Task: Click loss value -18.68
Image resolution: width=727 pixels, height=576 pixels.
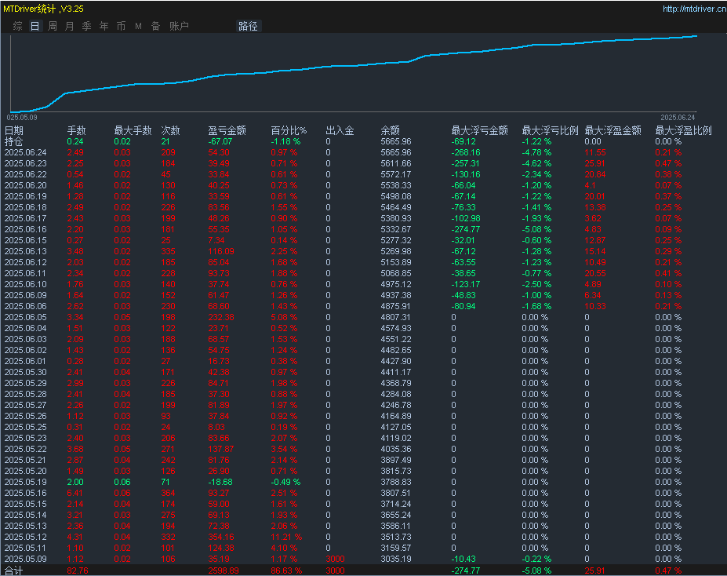Action: [x=220, y=483]
